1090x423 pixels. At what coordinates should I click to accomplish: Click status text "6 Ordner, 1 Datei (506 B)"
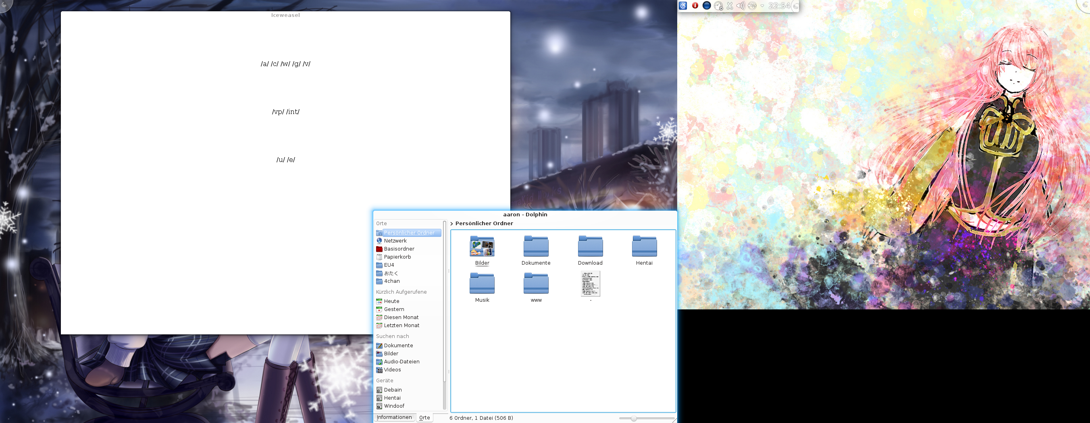point(481,418)
